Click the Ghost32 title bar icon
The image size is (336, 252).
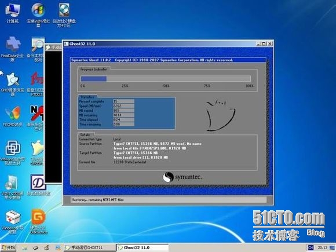pos(66,43)
